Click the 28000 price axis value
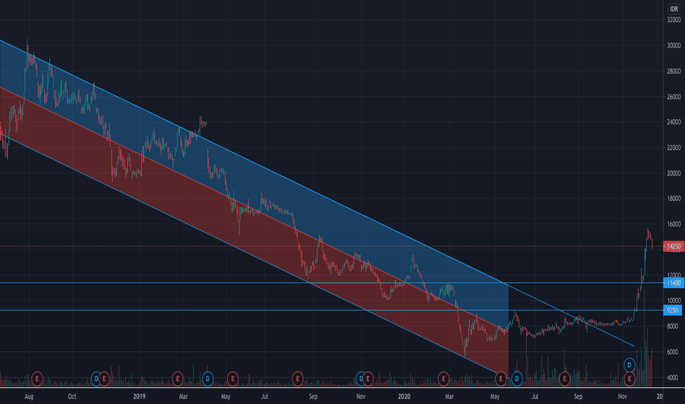The width and height of the screenshot is (685, 404). pyautogui.click(x=674, y=71)
